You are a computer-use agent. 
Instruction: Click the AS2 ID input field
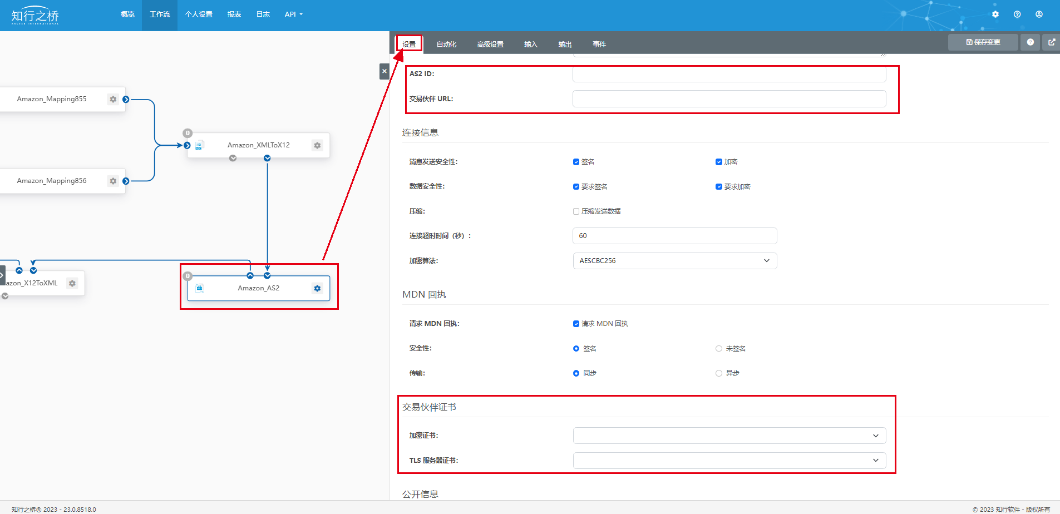[729, 74]
